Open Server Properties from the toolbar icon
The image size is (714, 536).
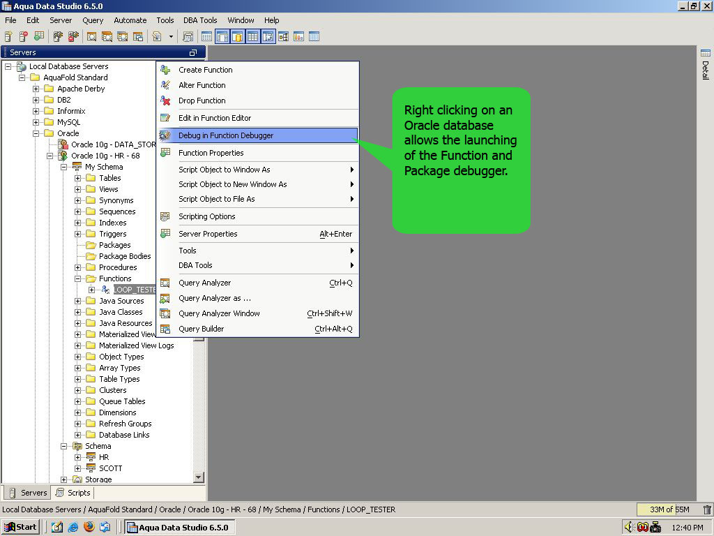(39, 36)
